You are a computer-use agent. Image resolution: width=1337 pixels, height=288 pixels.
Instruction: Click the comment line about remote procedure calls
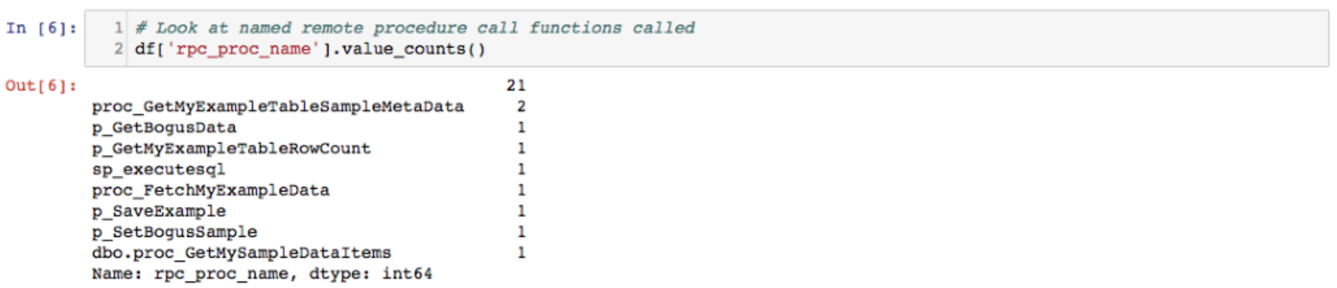tap(415, 28)
